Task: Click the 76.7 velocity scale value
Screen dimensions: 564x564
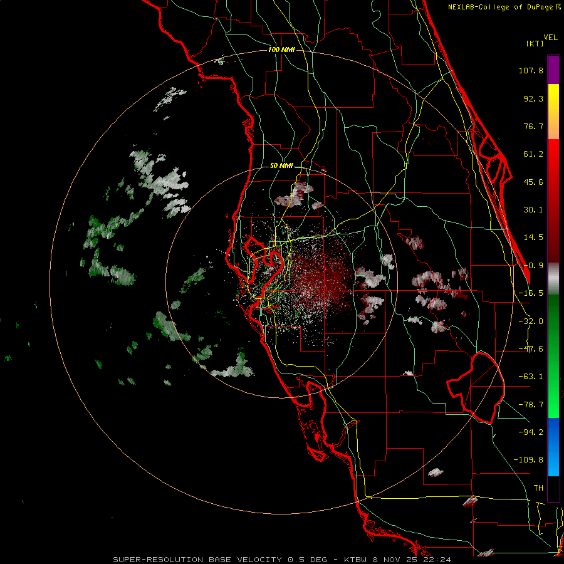Action: coord(533,126)
